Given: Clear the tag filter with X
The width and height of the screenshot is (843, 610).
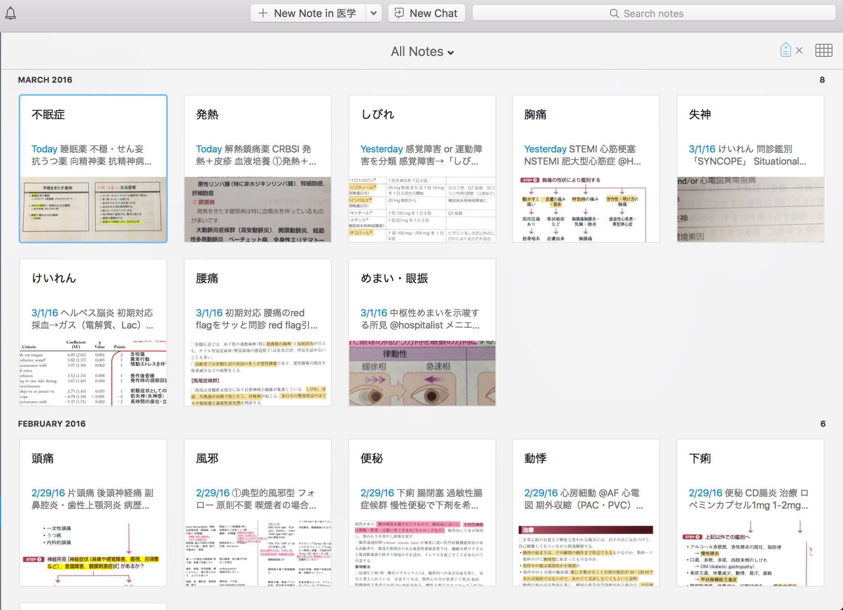Looking at the screenshot, I should tap(799, 50).
